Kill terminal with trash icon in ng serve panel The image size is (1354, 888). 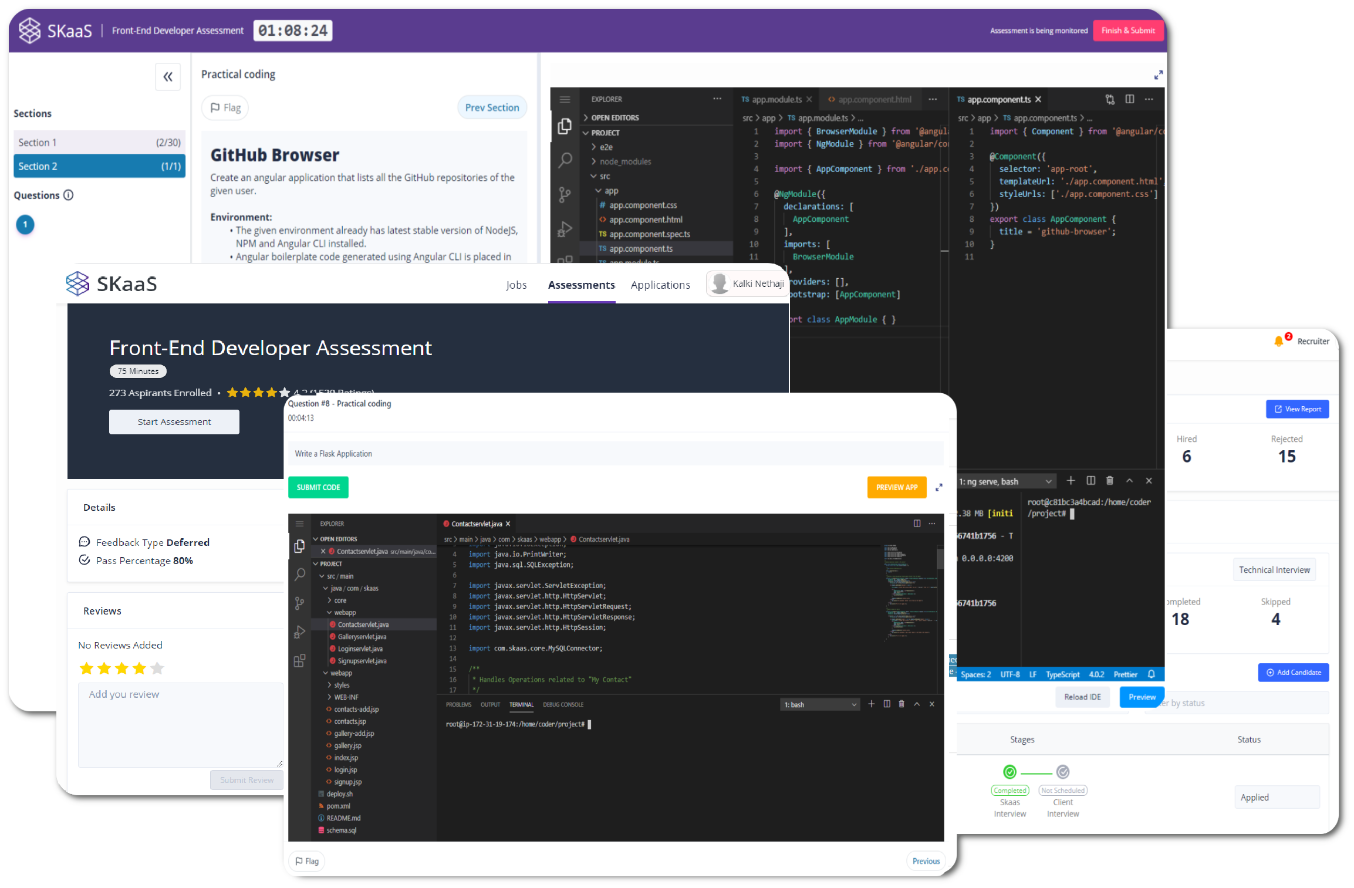pyautogui.click(x=1109, y=481)
